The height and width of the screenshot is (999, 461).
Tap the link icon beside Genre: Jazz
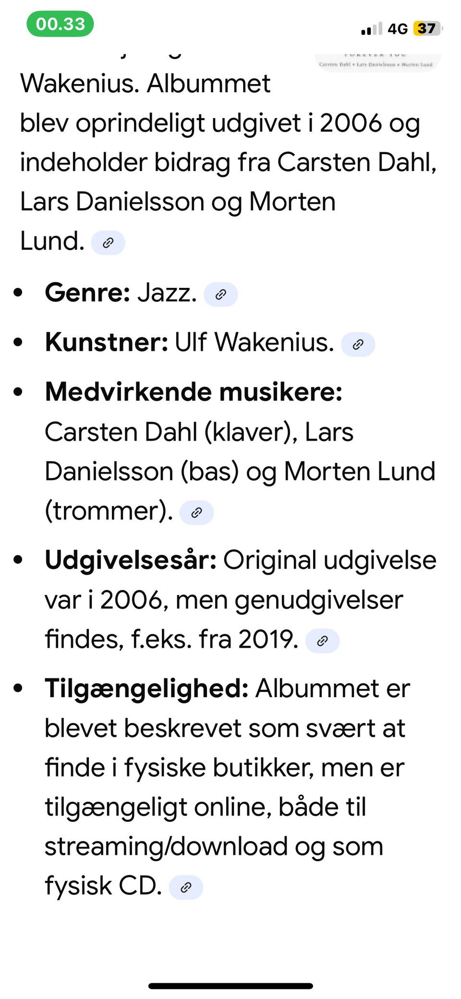click(221, 295)
